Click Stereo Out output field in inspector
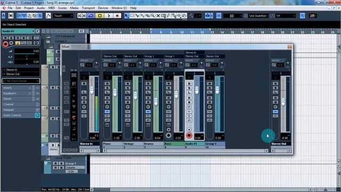 click(x=21, y=74)
